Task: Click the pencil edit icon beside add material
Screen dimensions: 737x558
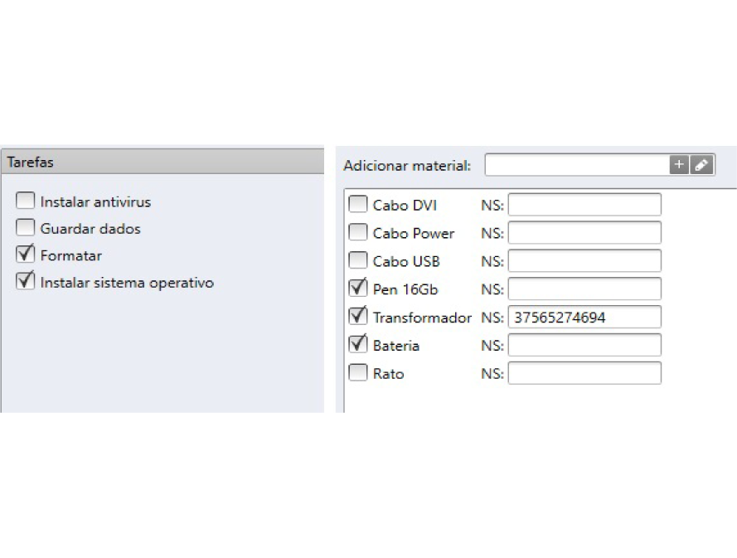Action: pos(701,165)
